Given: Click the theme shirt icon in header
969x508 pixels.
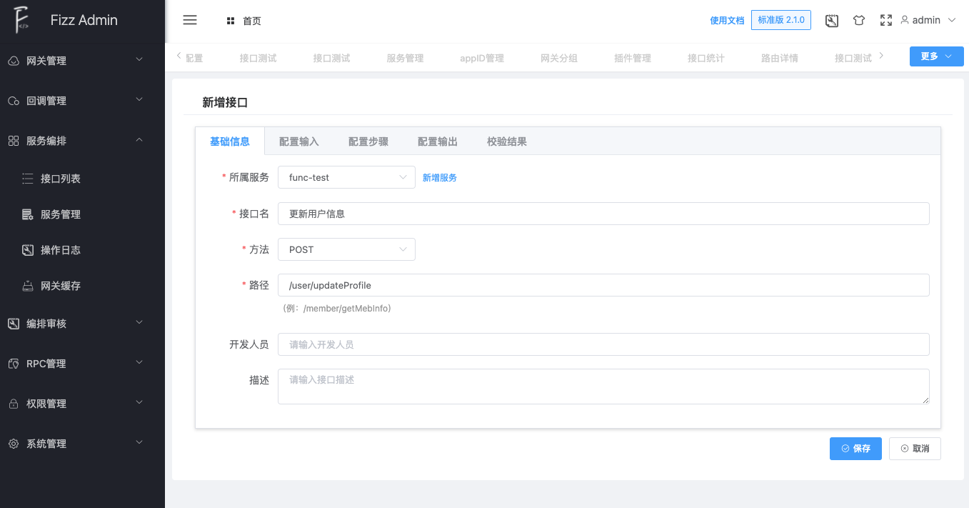Looking at the screenshot, I should (x=859, y=21).
